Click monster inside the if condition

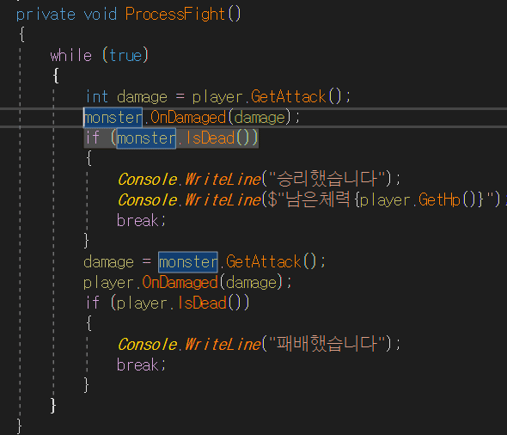pos(146,138)
